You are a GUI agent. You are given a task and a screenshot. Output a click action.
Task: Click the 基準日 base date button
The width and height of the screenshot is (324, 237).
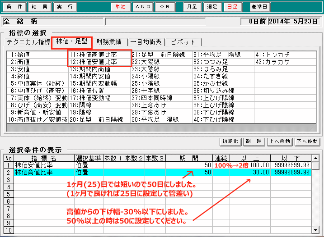pos(259,7)
